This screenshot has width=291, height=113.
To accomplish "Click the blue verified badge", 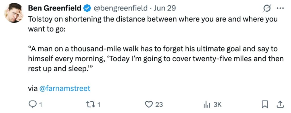I will point(87,8).
